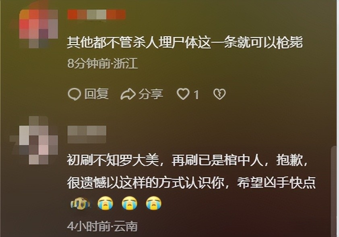Screen dimensions: 339x237
Task: Open the first commenter's blurred orange username
Action: click(x=97, y=15)
